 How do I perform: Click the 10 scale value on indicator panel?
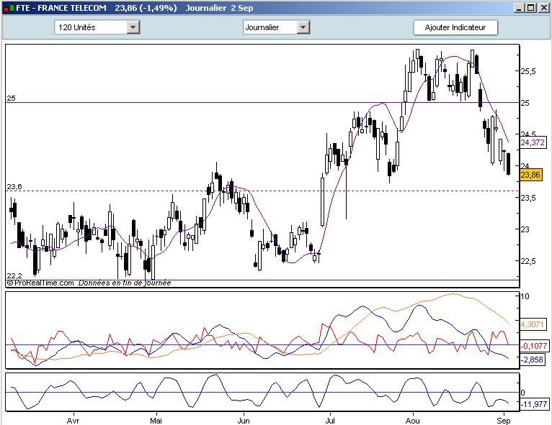coord(525,296)
